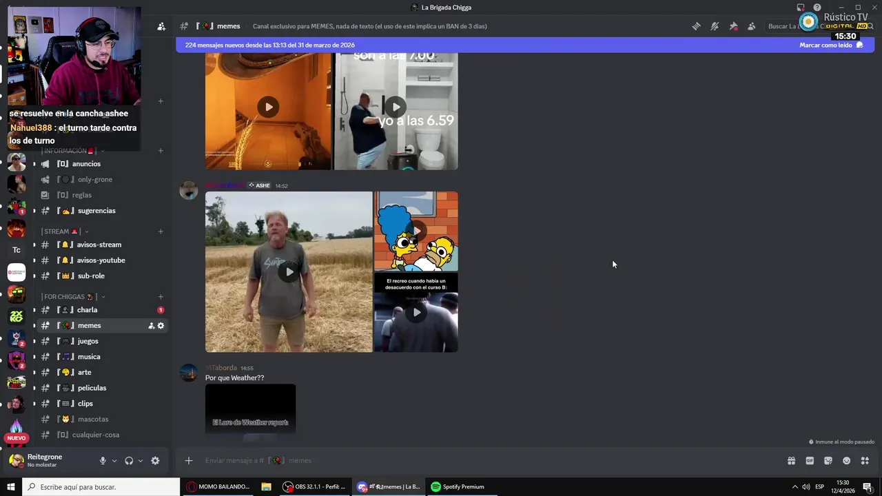Open MOMO BAILANDO Opera taskbar window
Image resolution: width=882 pixels, height=496 pixels.
coord(218,487)
